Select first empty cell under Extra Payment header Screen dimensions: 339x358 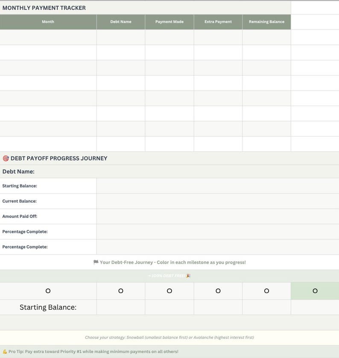218,37
